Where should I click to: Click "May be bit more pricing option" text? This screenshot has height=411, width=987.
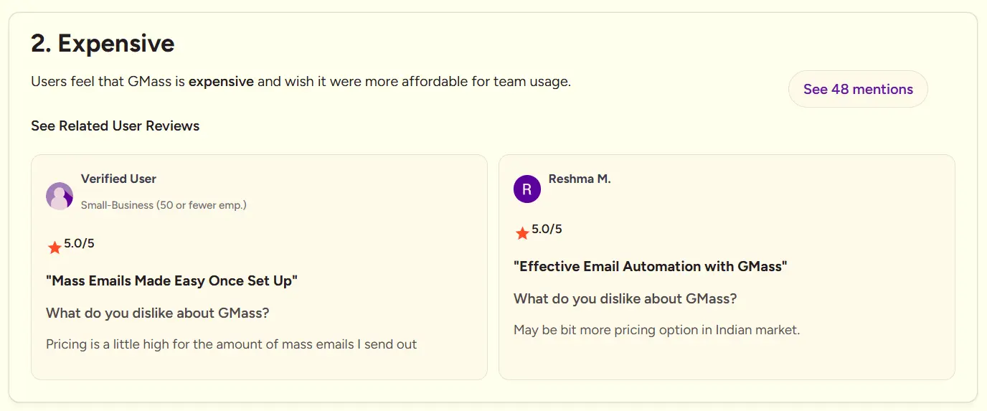pos(656,330)
